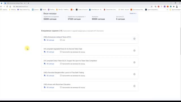The width and height of the screenshot is (181, 102).
Task: Open MinerGate.com bookmark
Action: tap(95, 10)
